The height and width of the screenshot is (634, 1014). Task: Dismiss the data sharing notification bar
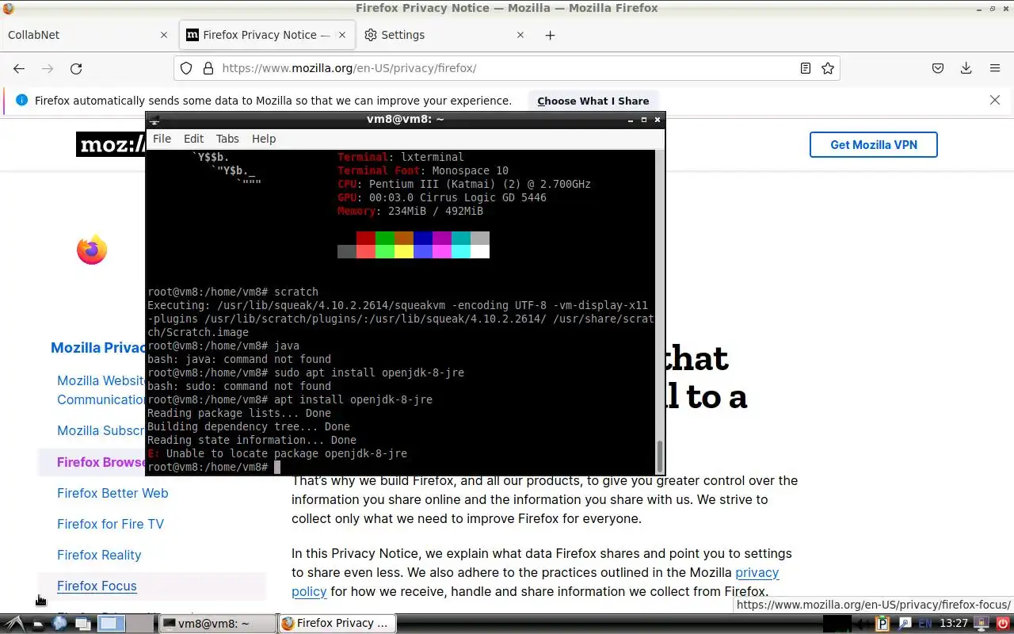tap(995, 100)
